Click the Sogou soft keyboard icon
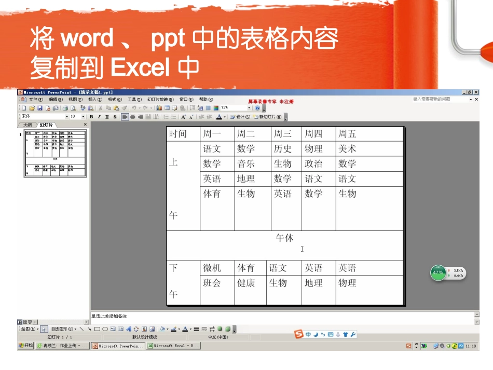The height and width of the screenshot is (370, 493). tap(331, 335)
